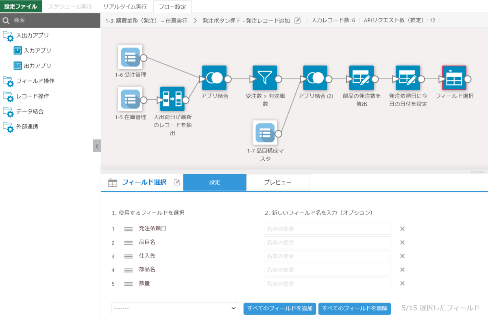Expand the レコード操作 category
Image resolution: width=488 pixels, height=321 pixels.
tap(26, 96)
